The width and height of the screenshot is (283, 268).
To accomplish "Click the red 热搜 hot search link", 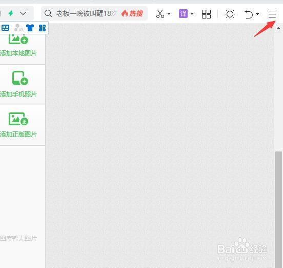I will [132, 13].
